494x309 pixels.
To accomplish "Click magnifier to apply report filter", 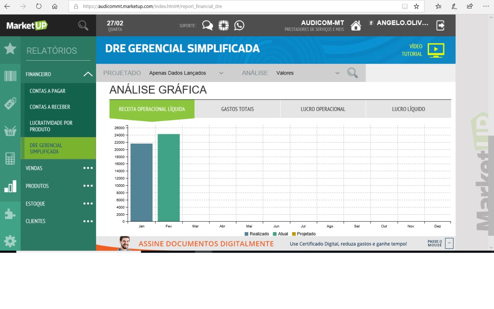I will click(x=352, y=73).
